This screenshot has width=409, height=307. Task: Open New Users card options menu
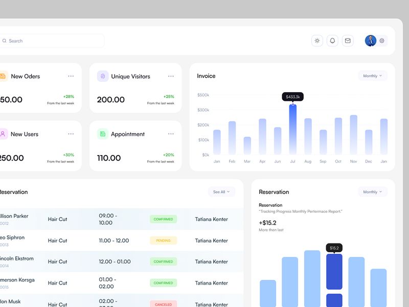coord(71,134)
